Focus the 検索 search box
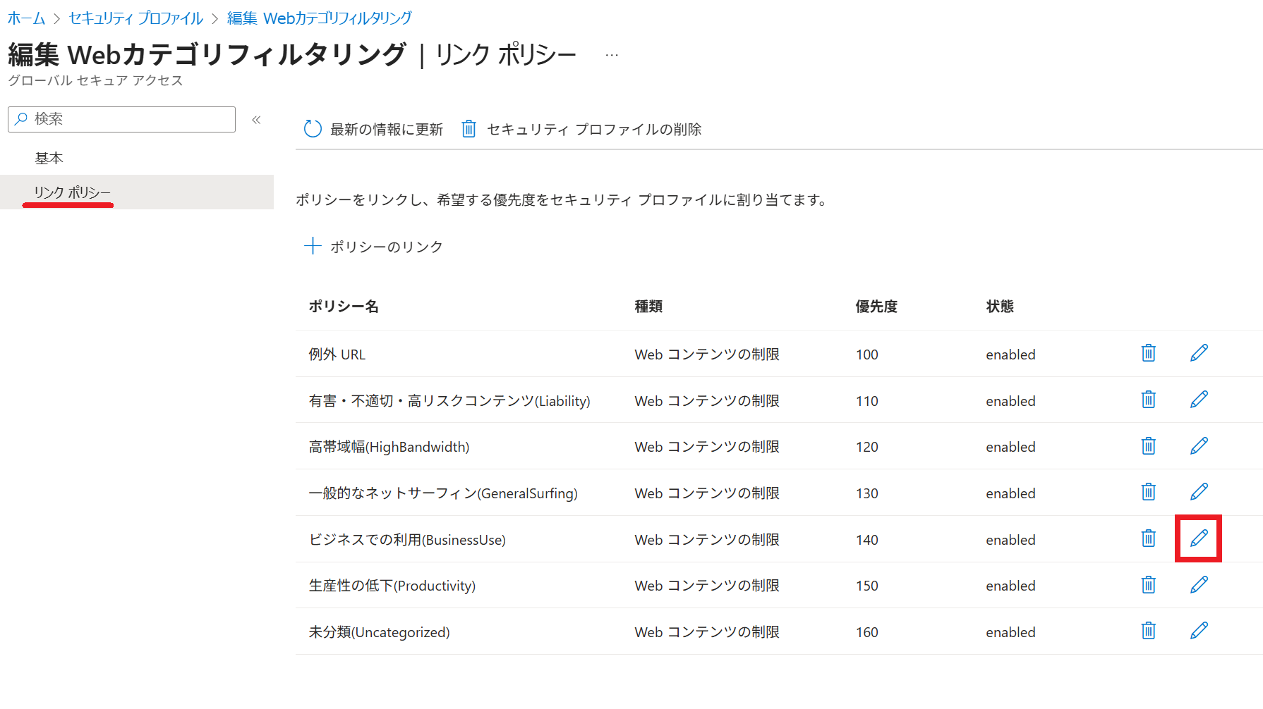This screenshot has height=709, width=1263. 121,119
